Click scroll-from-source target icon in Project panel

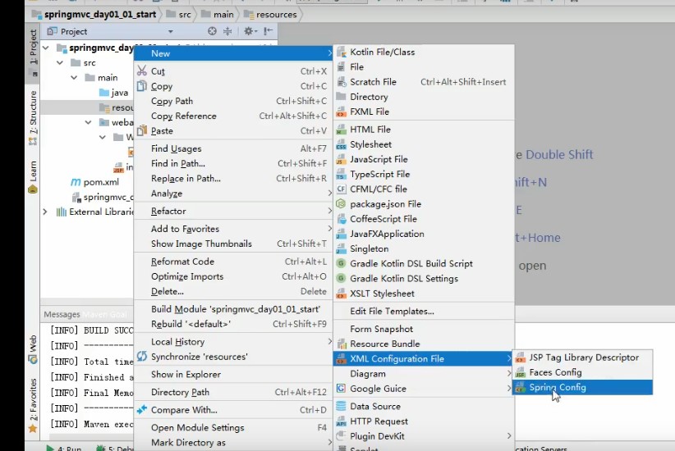tap(212, 31)
